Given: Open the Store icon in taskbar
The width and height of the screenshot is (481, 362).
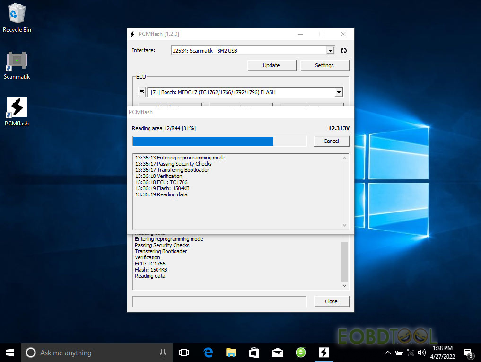Looking at the screenshot, I should 254,353.
